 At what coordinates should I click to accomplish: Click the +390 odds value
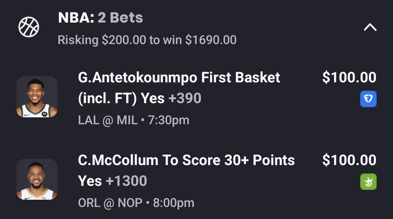point(185,98)
